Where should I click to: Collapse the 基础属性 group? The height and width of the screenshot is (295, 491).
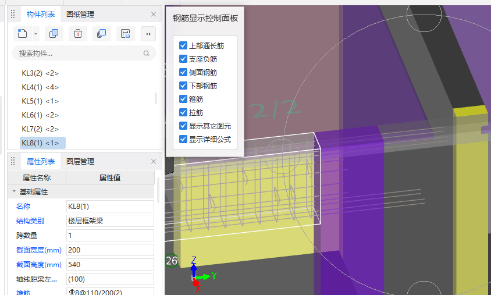point(14,191)
